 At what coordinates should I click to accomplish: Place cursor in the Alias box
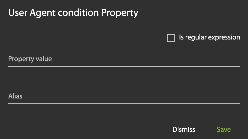(124, 96)
